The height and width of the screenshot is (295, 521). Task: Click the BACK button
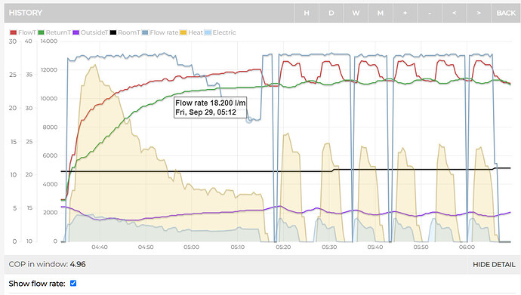click(x=506, y=13)
